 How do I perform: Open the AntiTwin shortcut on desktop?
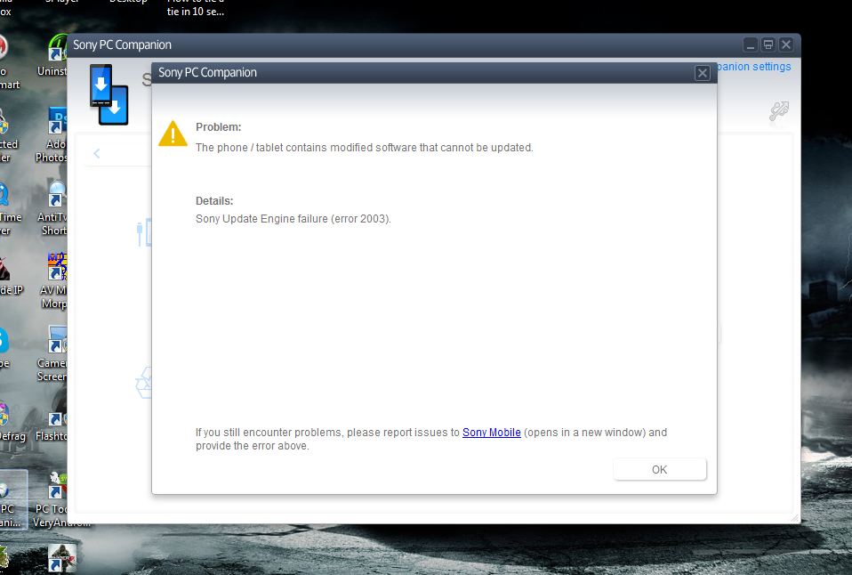pyautogui.click(x=53, y=208)
